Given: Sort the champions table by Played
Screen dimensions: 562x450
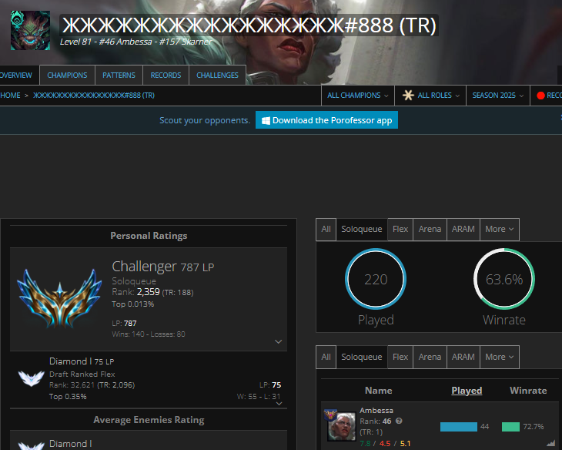Looking at the screenshot, I should coord(467,391).
